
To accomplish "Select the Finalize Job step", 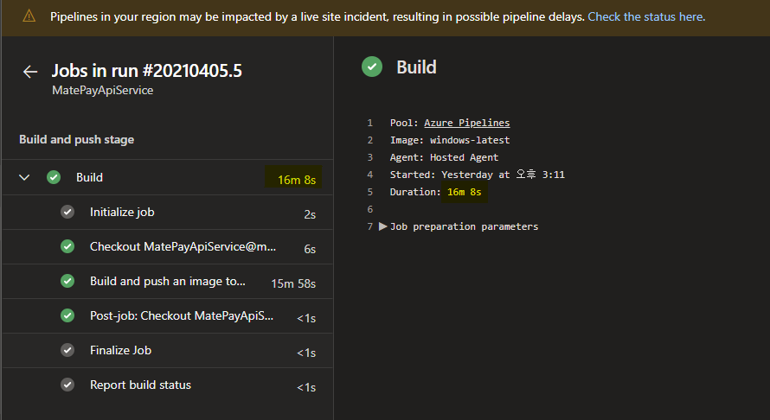I will [120, 350].
